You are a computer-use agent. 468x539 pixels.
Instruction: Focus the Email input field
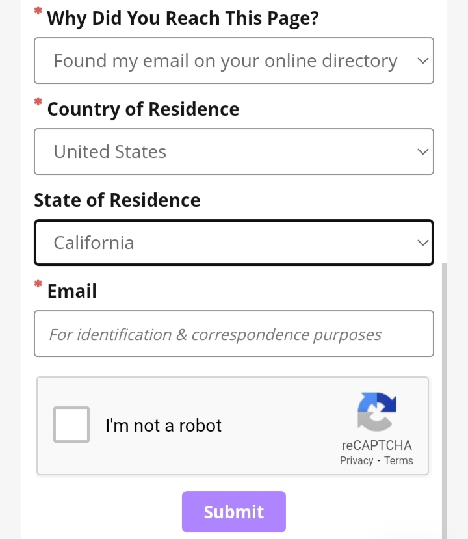(x=233, y=334)
